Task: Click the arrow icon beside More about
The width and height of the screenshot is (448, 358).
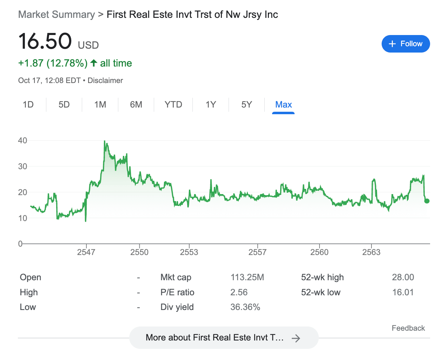Action: click(296, 338)
